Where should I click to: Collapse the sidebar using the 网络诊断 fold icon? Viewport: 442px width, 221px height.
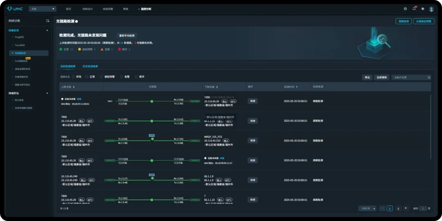pos(47,21)
